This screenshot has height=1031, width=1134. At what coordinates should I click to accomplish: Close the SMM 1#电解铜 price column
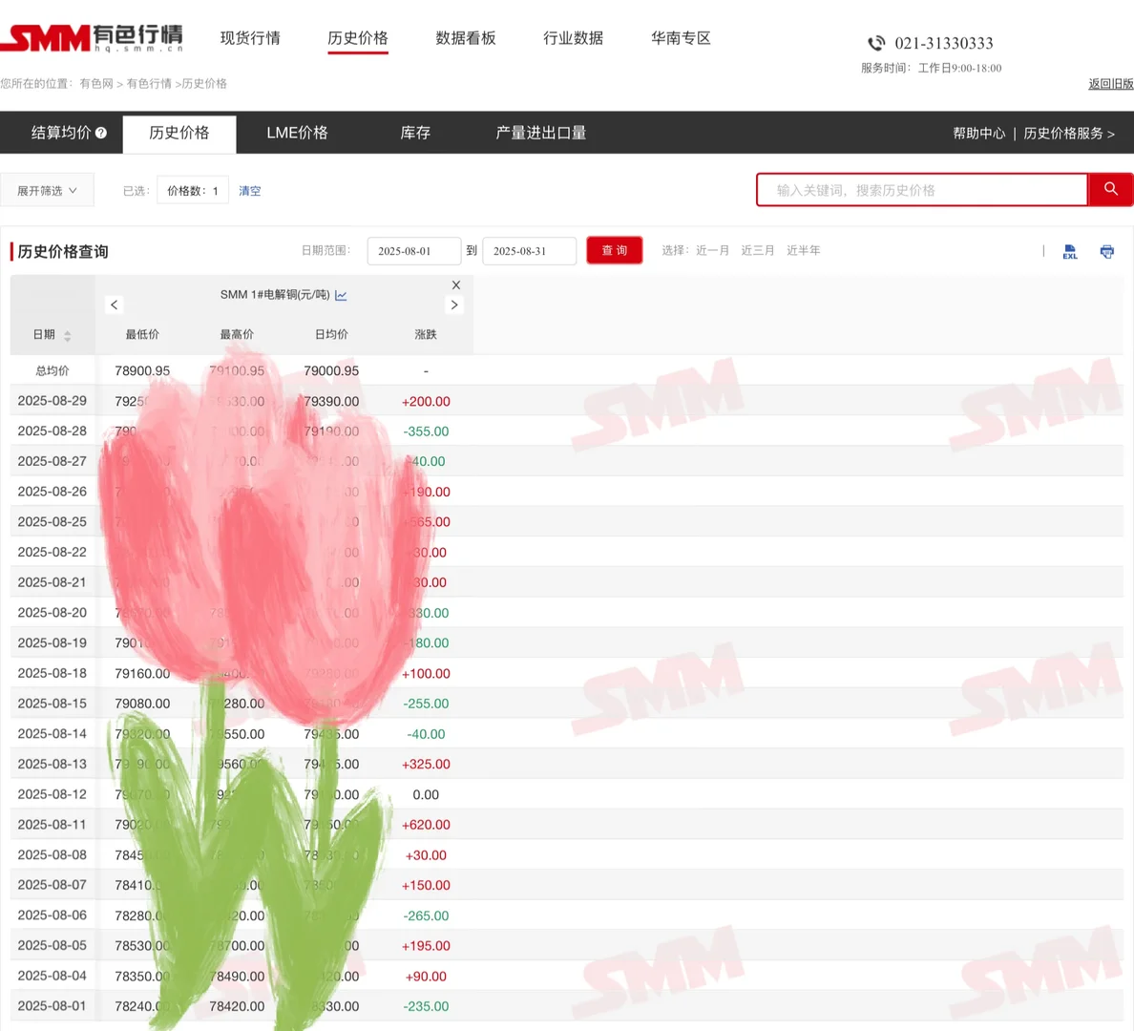pyautogui.click(x=455, y=284)
